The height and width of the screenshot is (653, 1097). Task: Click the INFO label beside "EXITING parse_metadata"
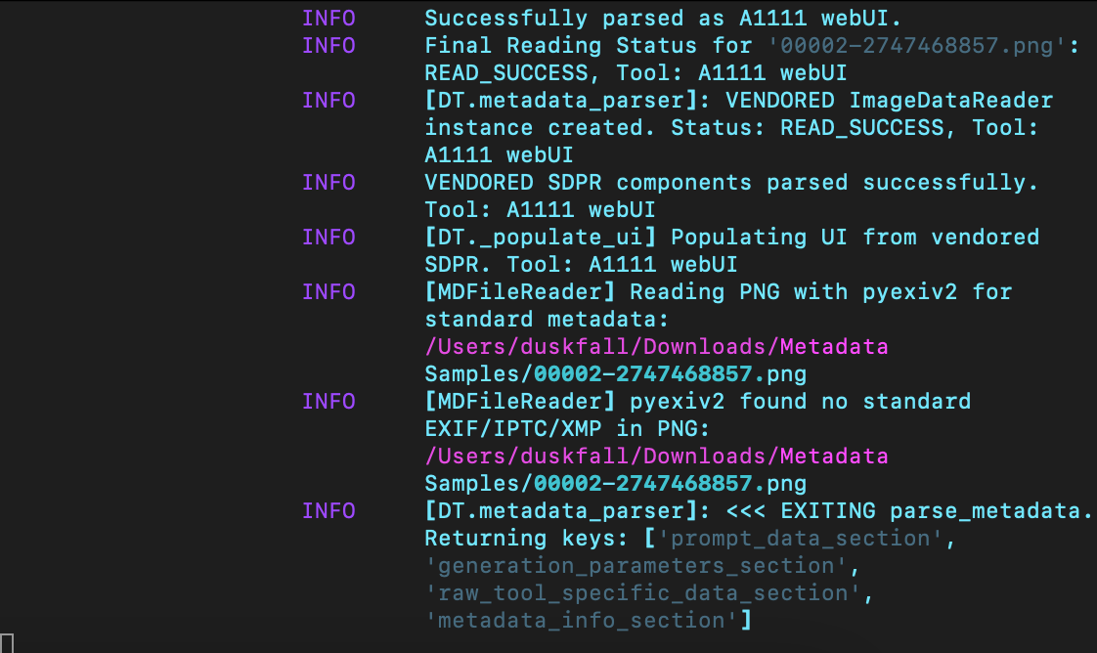(329, 511)
